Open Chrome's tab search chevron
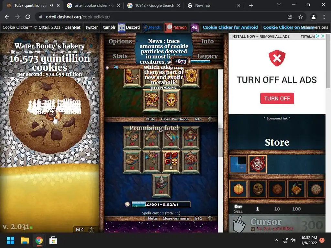 279,5
